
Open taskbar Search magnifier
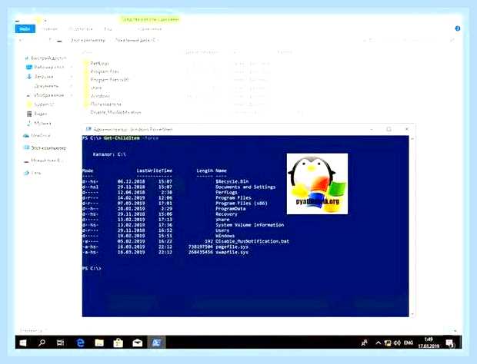tap(42, 342)
